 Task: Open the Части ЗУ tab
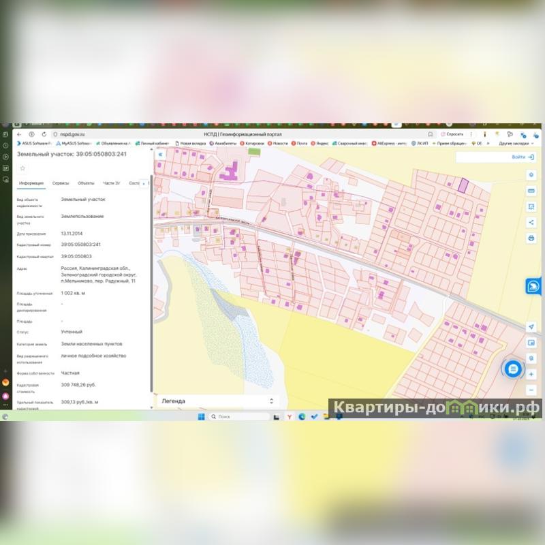(x=111, y=183)
